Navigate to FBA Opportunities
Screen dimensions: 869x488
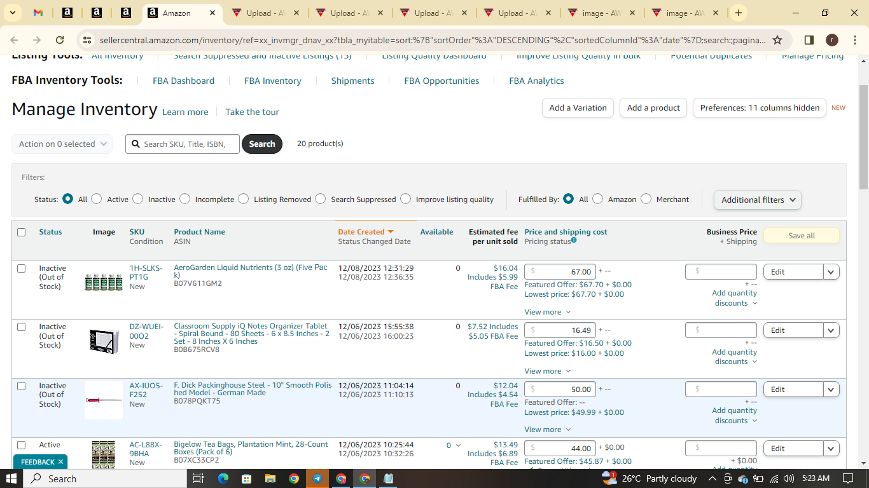441,81
